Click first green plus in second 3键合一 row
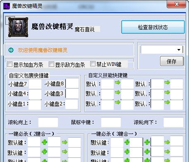Image resolution: width=189 pixels, height=162 pixels. tap(127, 152)
